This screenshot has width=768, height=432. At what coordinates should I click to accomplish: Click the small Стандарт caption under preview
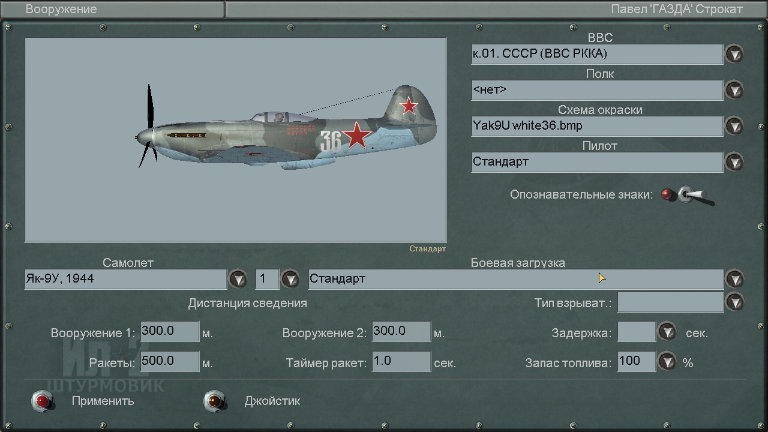pyautogui.click(x=428, y=248)
